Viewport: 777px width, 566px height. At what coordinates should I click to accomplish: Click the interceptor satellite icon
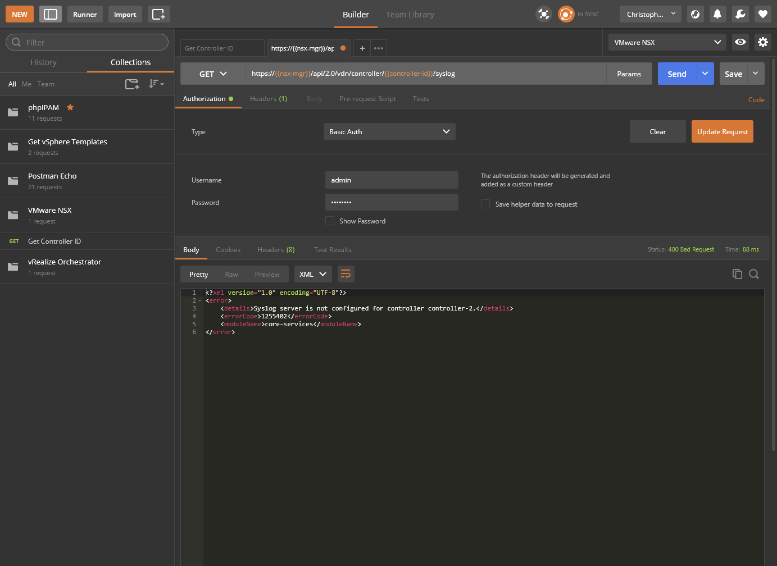(543, 14)
